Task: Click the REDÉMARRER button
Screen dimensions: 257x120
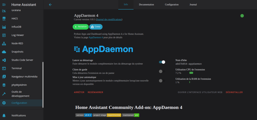Action: coord(95,92)
